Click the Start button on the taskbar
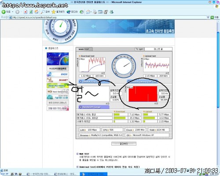220x176 pixels. click(x=4, y=174)
